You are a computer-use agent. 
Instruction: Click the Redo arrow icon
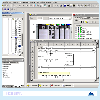click(27, 6)
